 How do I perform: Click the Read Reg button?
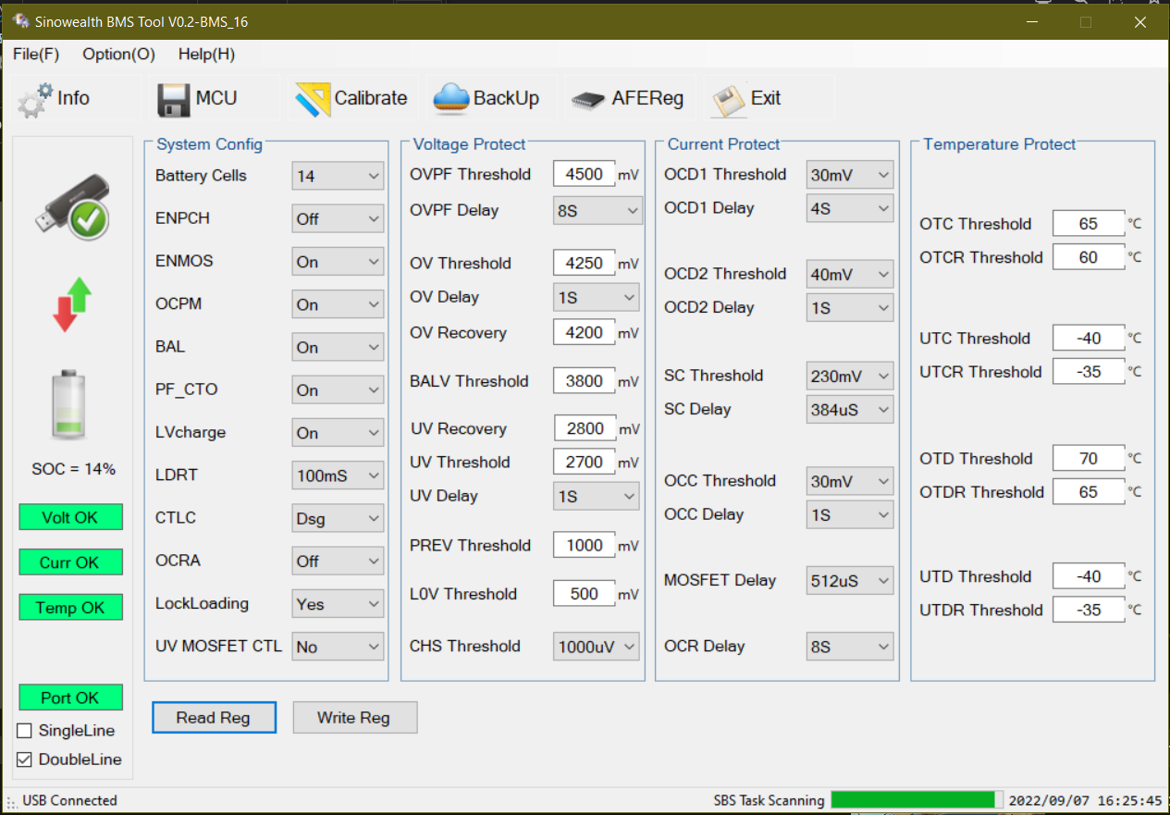(x=214, y=717)
